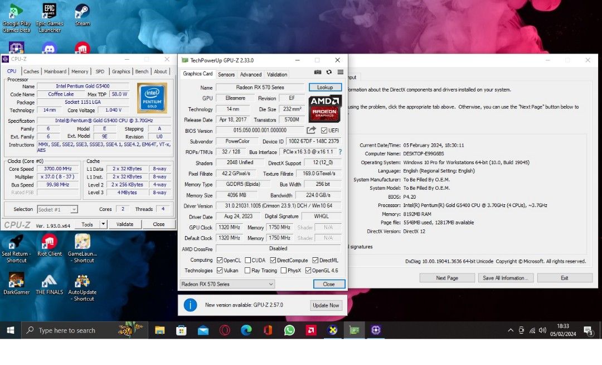
Task: Click Lookup button in GPU-Z
Action: pos(325,87)
